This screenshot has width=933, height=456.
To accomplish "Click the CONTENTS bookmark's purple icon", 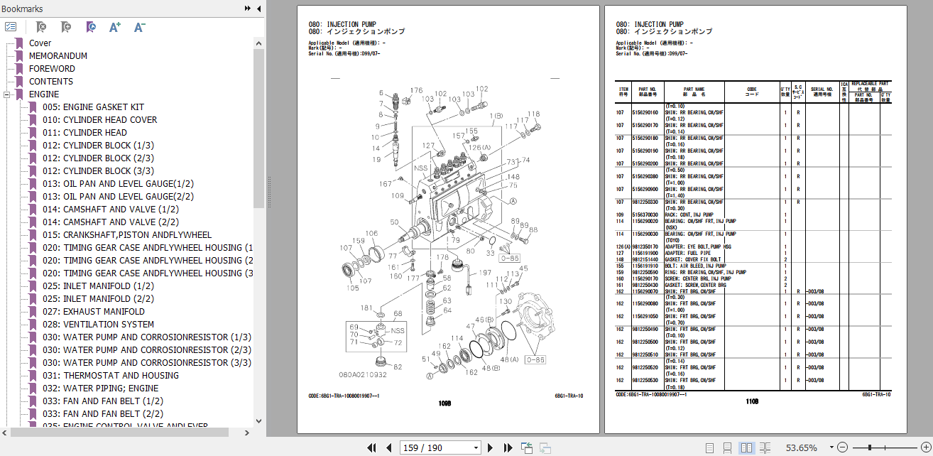I will coord(20,82).
